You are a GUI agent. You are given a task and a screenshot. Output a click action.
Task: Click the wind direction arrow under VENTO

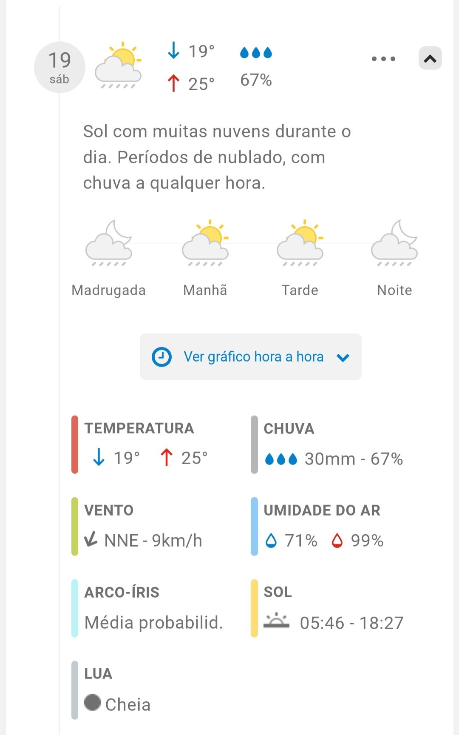tap(91, 539)
